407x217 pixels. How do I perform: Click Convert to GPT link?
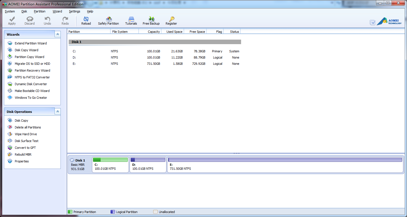[25, 148]
